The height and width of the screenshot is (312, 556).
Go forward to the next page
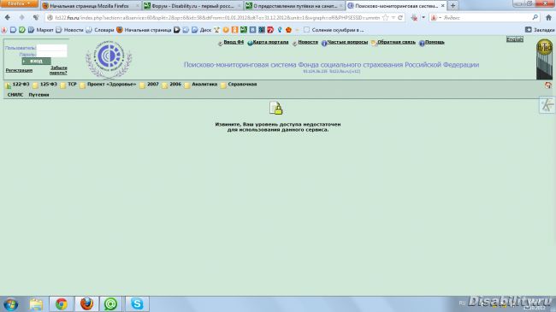click(x=21, y=17)
